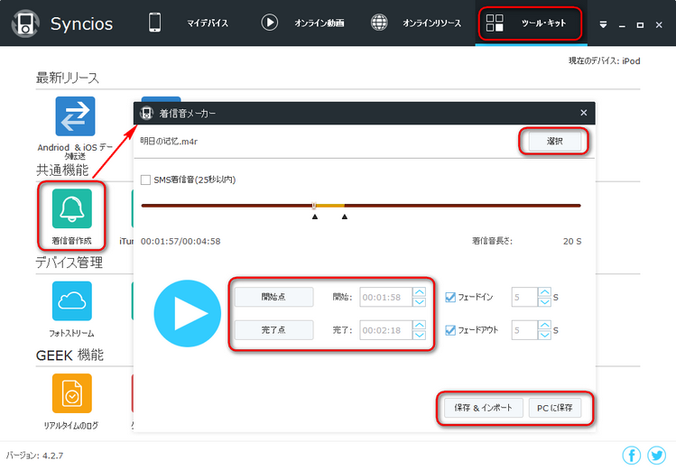
Task: Click the fade-out seconds field
Action: click(x=524, y=330)
